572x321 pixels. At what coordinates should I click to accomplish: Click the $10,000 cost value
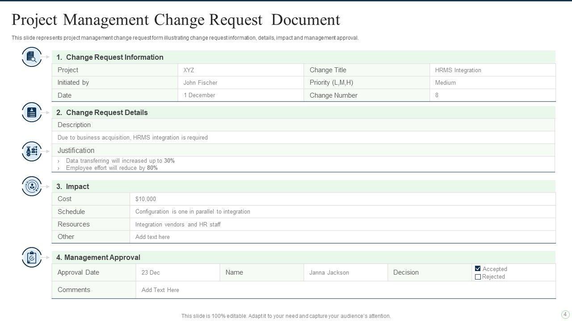tap(146, 199)
